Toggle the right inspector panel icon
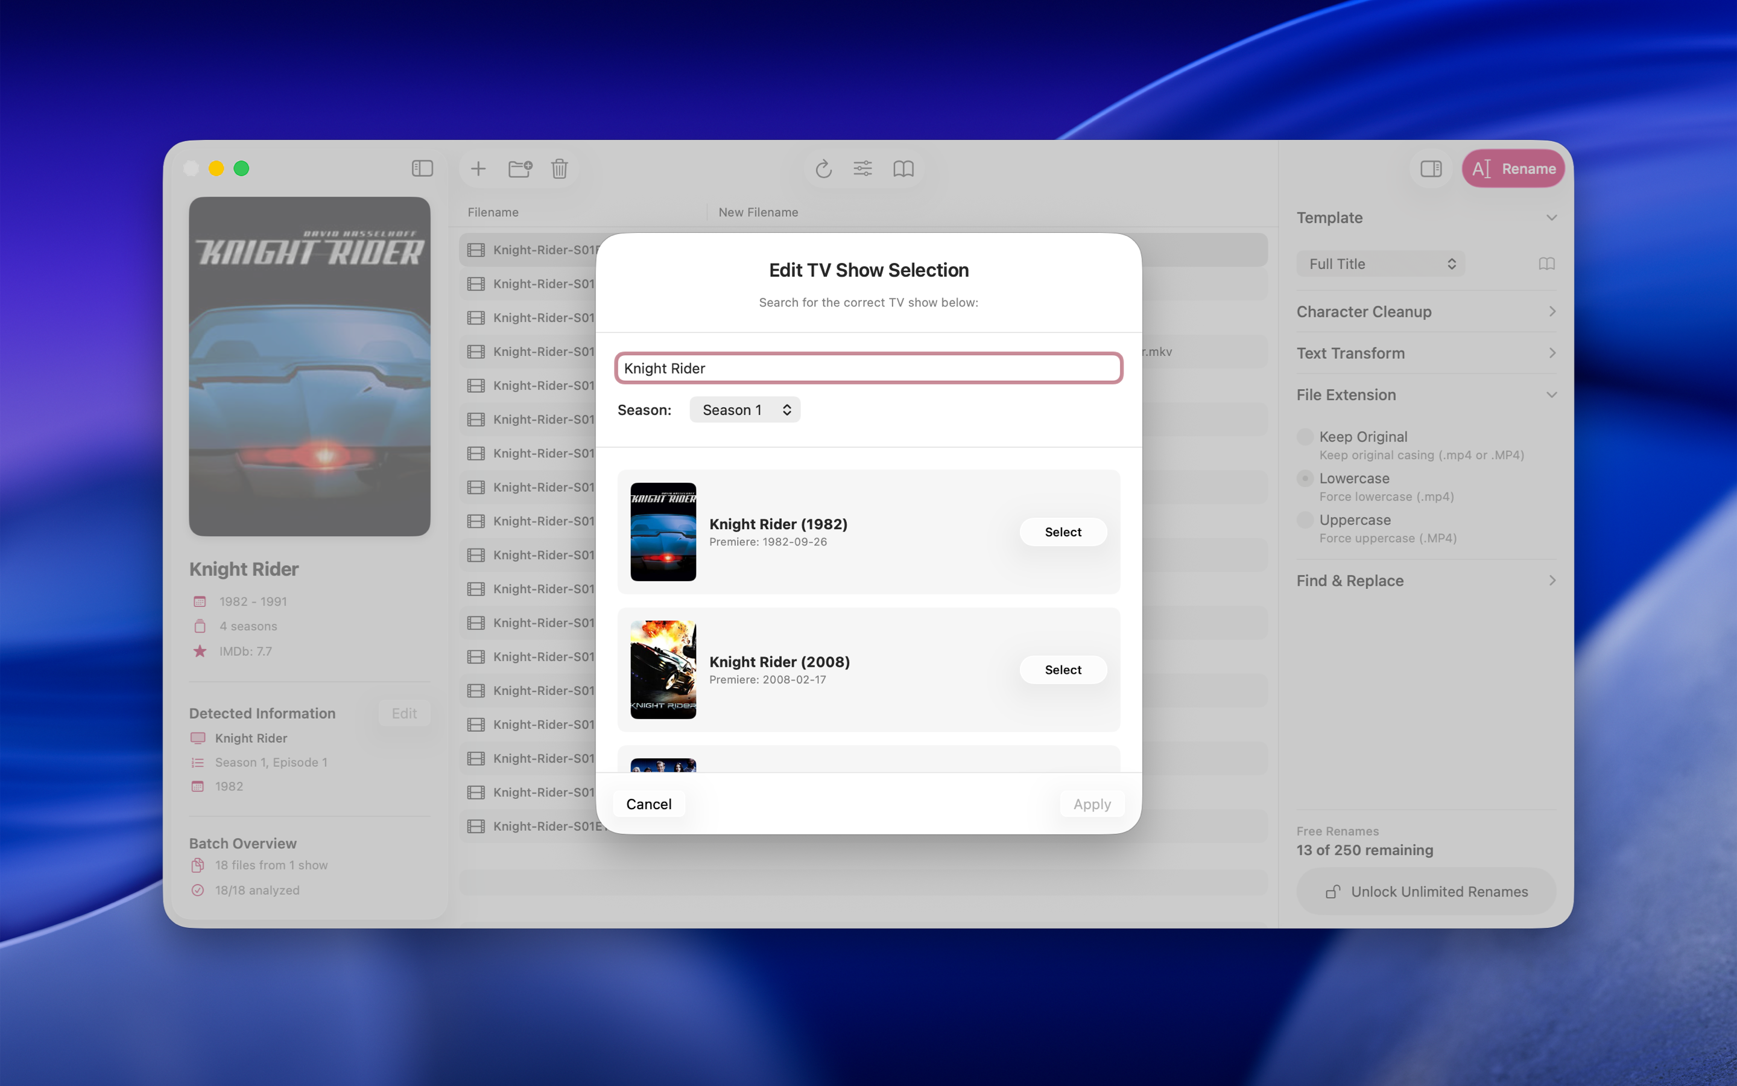This screenshot has width=1737, height=1086. (x=1431, y=169)
